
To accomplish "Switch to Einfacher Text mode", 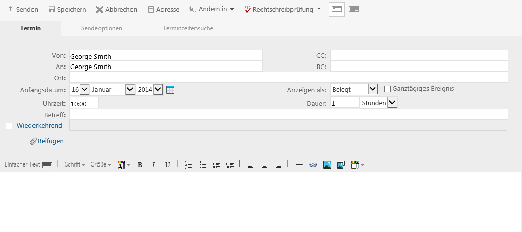I will click(28, 164).
